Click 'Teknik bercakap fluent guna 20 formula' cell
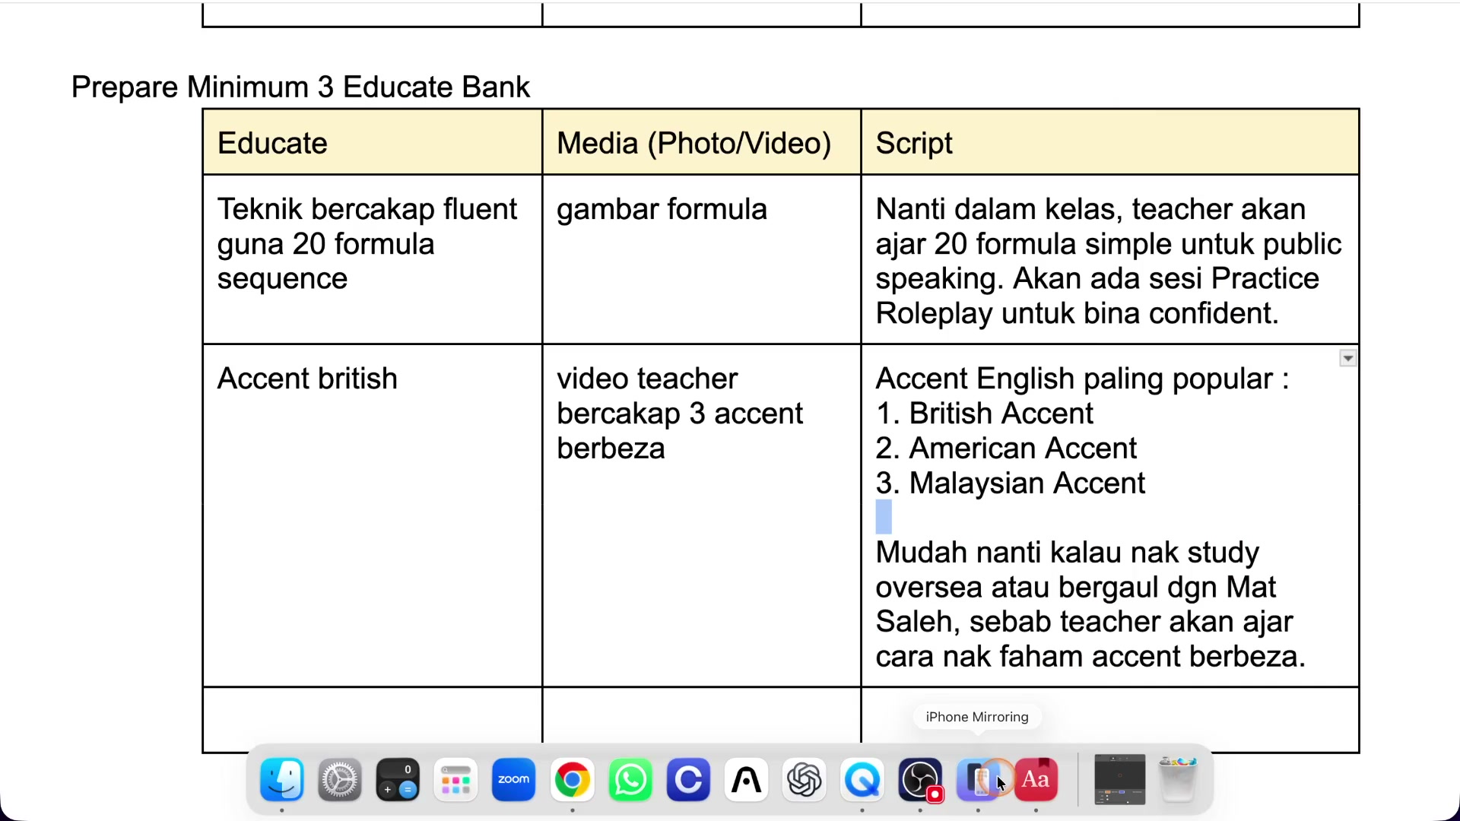 (373, 260)
